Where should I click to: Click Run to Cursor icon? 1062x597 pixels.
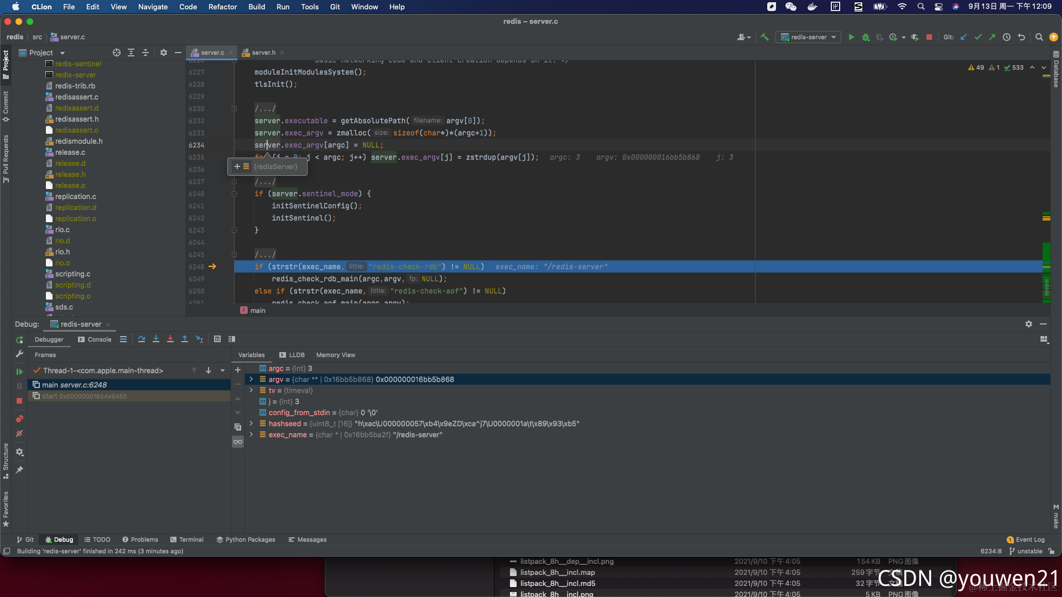coord(200,339)
